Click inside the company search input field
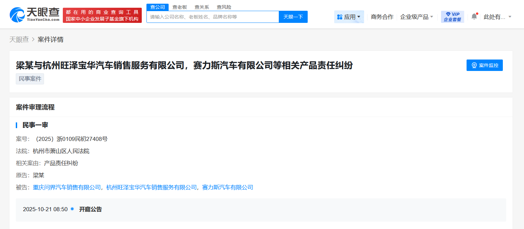 [212, 16]
